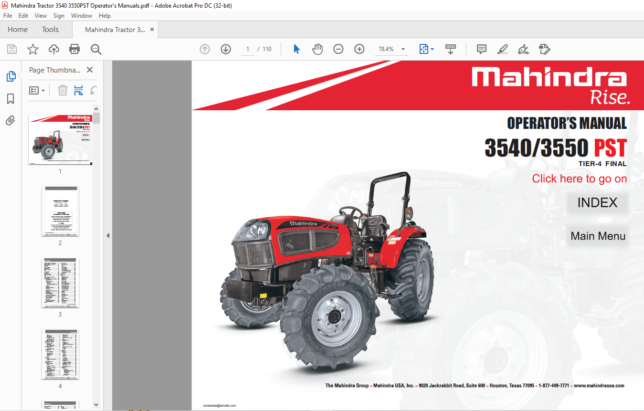Select page 4 thumbnail
The image size is (644, 411).
click(60, 354)
